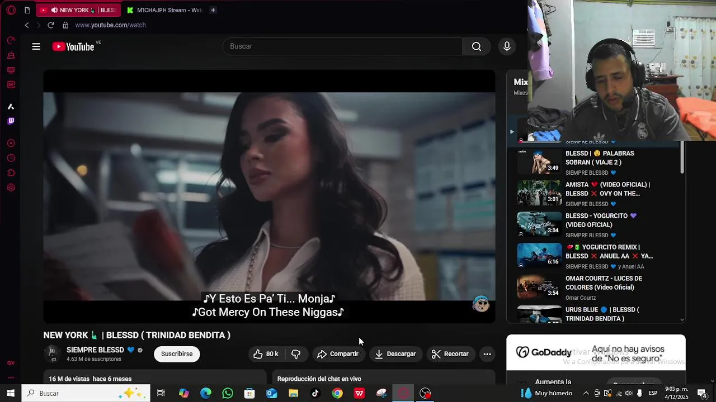This screenshot has height=402, width=716.
Task: Open Twitch panel in Opera sidebar
Action: point(11,121)
